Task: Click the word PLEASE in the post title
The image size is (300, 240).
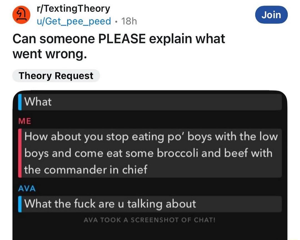Action: click(122, 39)
